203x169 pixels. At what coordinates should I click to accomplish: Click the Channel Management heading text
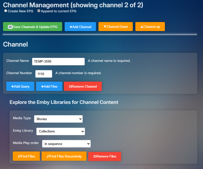pos(73,5)
